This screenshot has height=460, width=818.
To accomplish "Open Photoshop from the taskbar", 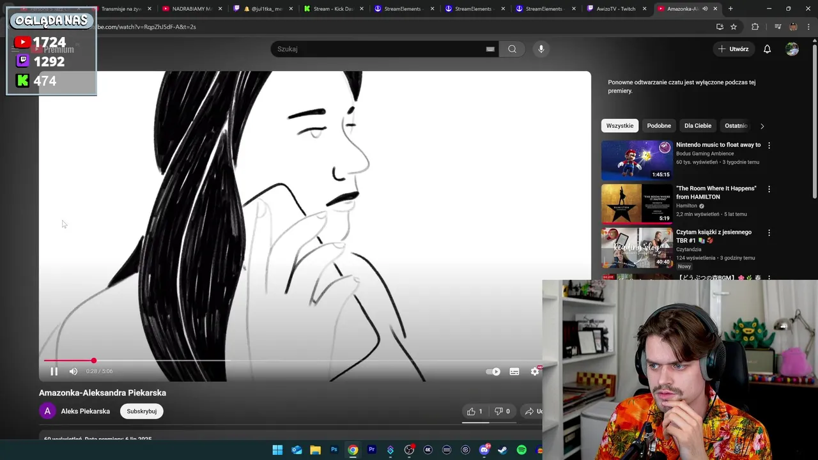I will (334, 450).
